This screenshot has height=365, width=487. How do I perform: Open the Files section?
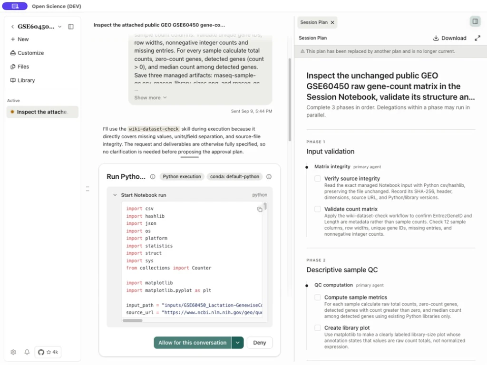[19, 67]
